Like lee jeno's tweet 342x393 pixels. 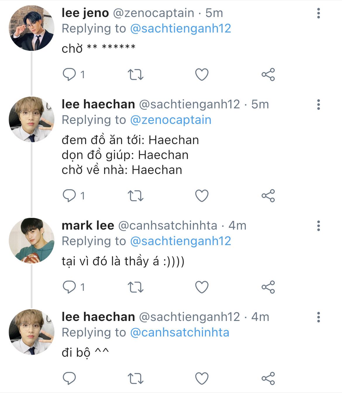point(202,74)
